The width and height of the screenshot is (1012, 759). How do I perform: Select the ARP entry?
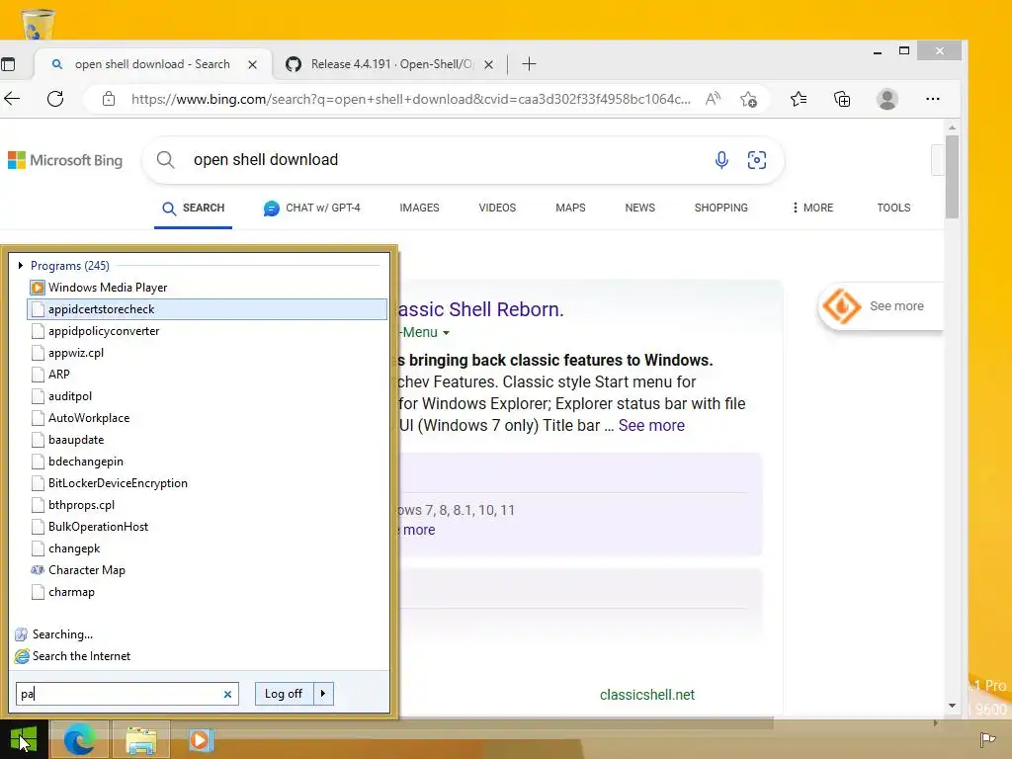[207, 375]
